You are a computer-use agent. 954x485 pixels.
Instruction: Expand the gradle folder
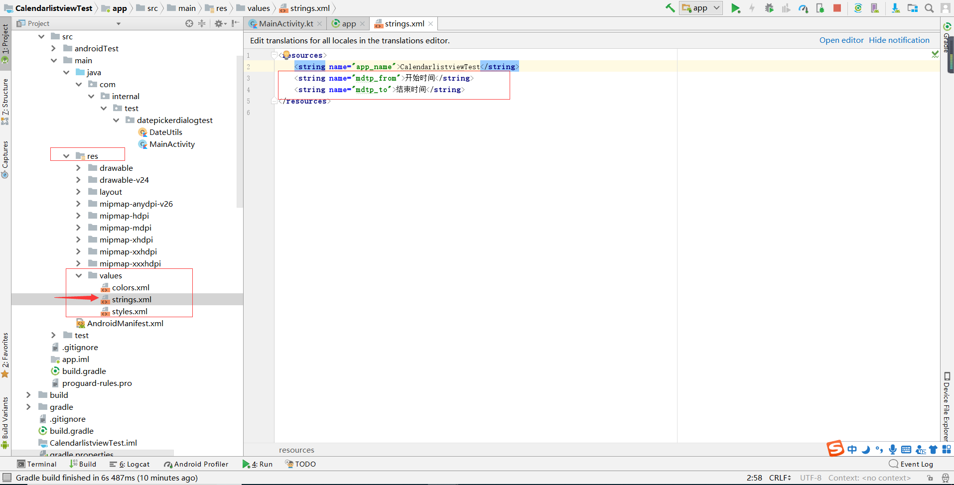(29, 407)
